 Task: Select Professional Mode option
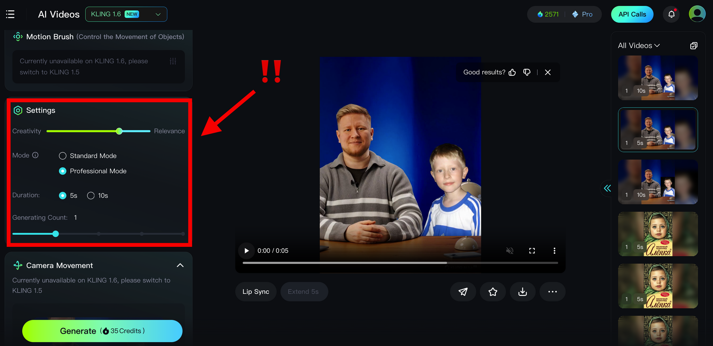[63, 171]
